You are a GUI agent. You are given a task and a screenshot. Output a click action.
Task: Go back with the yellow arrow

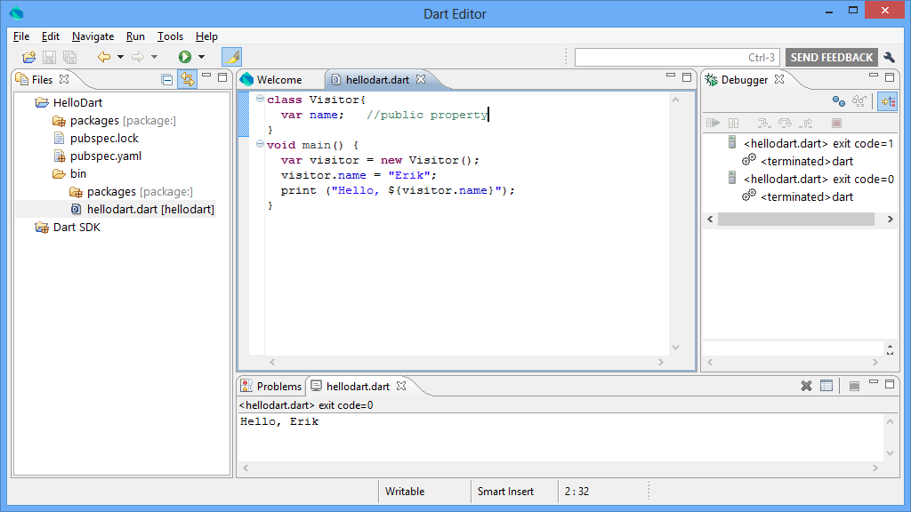coord(104,57)
